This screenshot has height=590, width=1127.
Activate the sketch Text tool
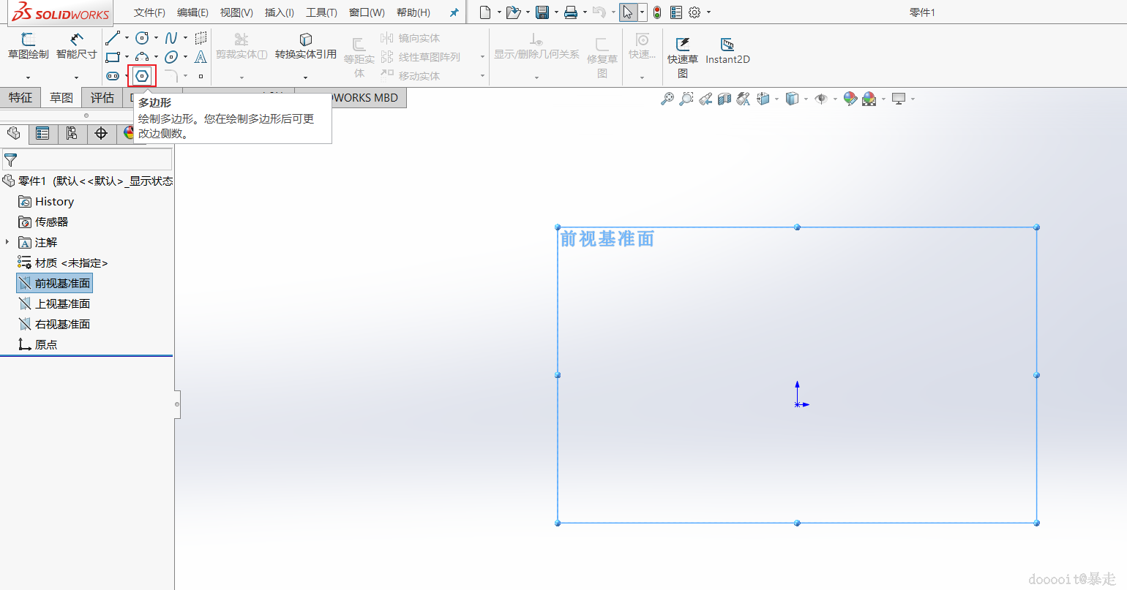click(x=201, y=57)
